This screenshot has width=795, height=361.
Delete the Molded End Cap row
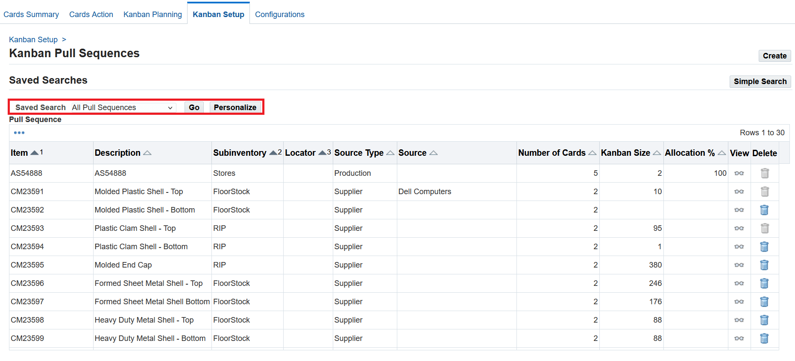(764, 265)
